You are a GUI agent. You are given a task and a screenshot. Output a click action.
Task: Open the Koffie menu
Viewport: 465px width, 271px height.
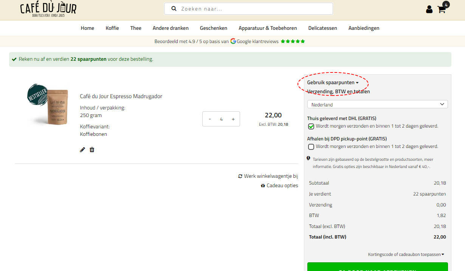[x=112, y=28]
